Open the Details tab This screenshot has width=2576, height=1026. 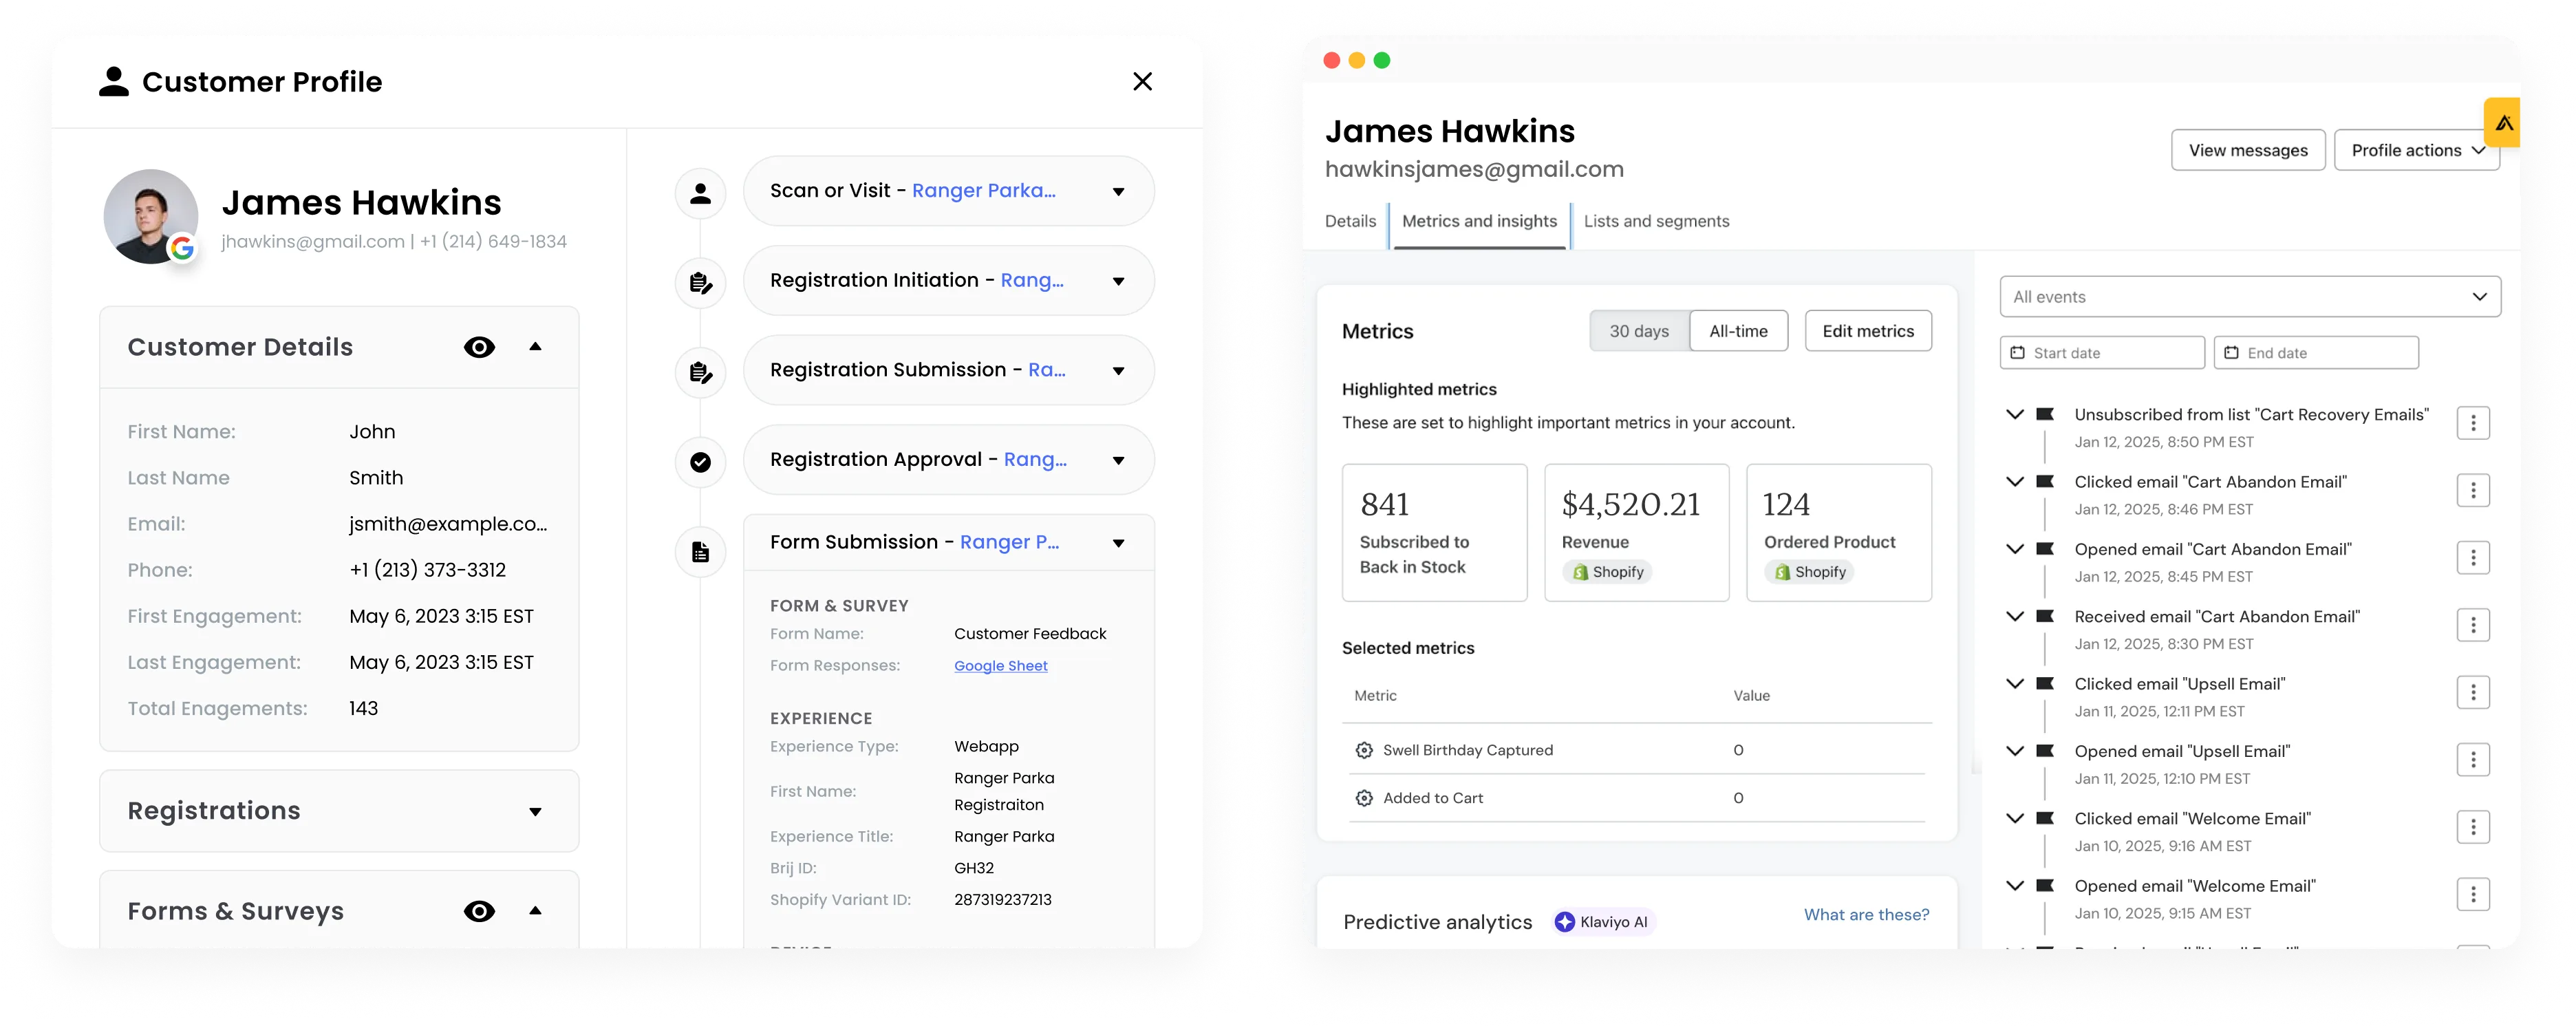coord(1349,221)
